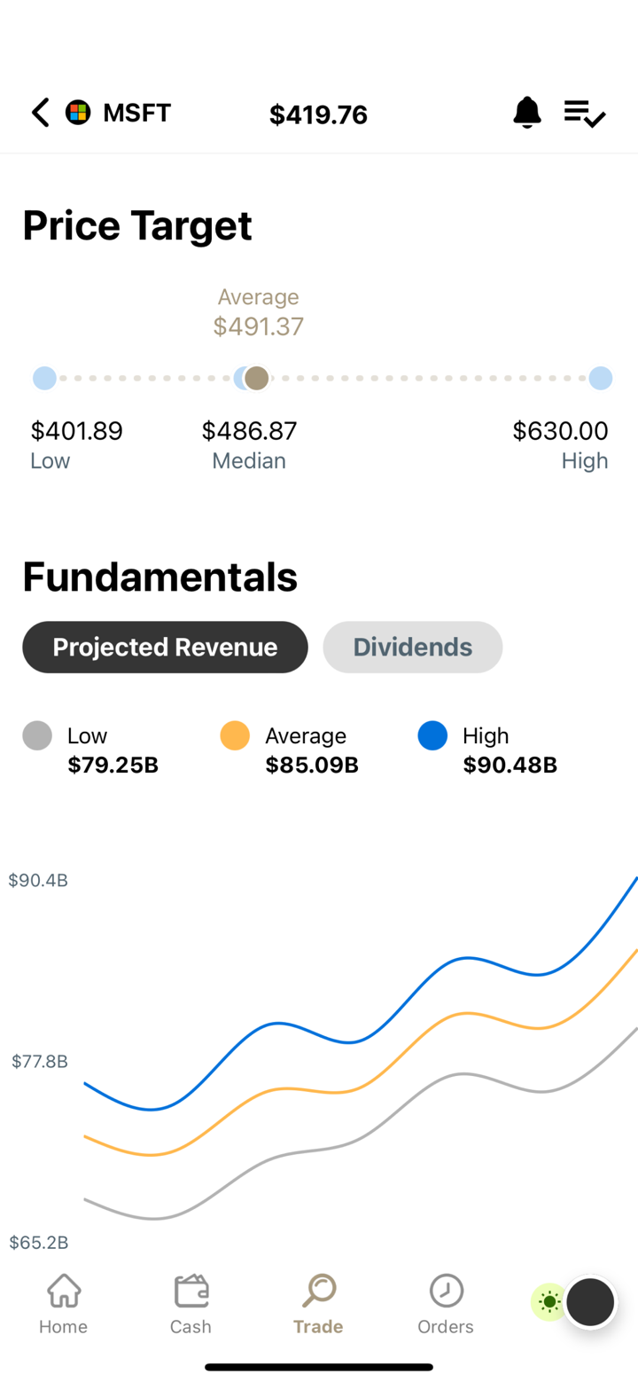The width and height of the screenshot is (638, 1382).
Task: Switch to the Dividends tab
Action: [413, 648]
